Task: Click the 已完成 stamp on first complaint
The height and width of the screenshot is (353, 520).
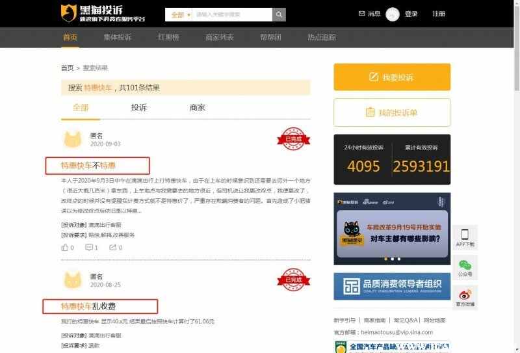Action: [x=294, y=138]
